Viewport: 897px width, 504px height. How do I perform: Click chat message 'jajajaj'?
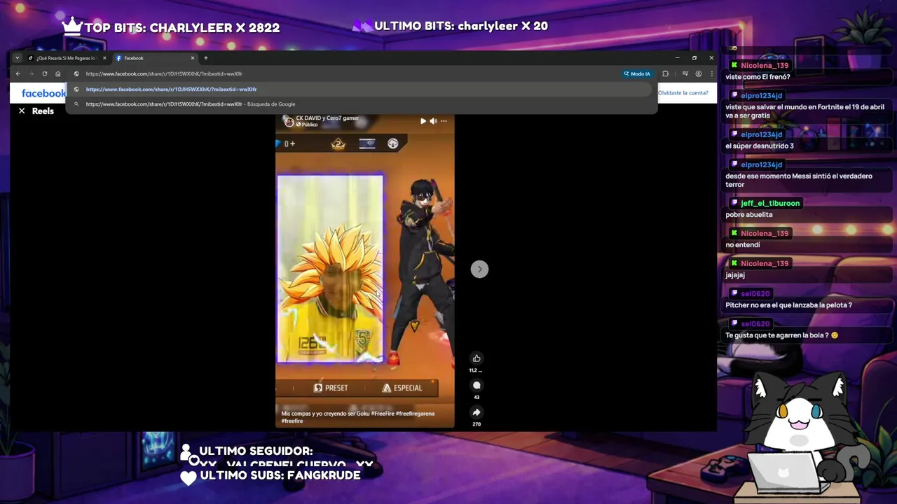735,275
